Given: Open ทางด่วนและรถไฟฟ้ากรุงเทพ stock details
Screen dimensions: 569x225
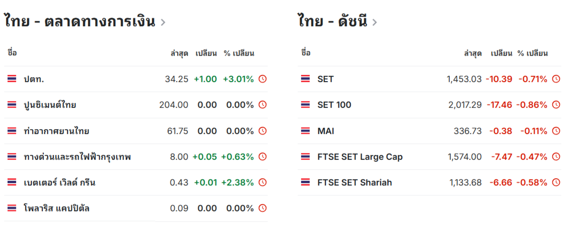Looking at the screenshot, I should pyautogui.click(x=77, y=157).
